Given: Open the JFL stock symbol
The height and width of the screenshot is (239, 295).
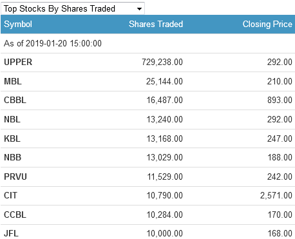Looking at the screenshot, I should point(11,233).
